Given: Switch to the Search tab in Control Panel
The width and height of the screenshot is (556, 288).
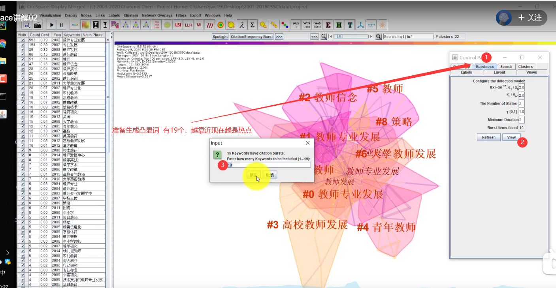Looking at the screenshot, I should click(x=506, y=67).
